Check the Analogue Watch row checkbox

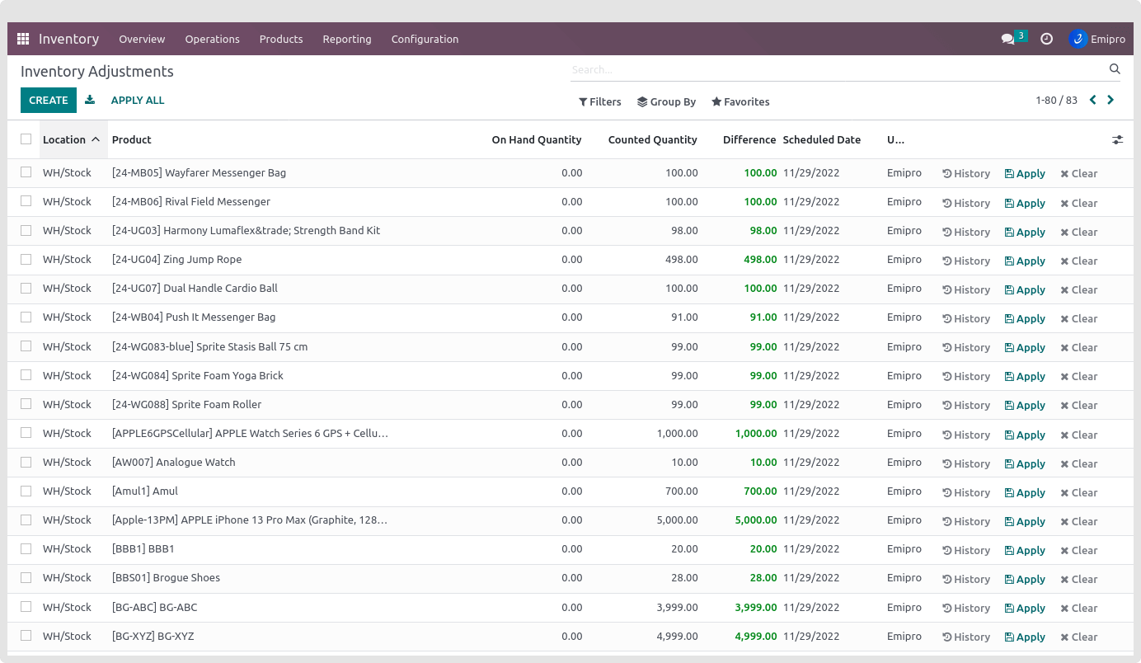pyautogui.click(x=26, y=462)
